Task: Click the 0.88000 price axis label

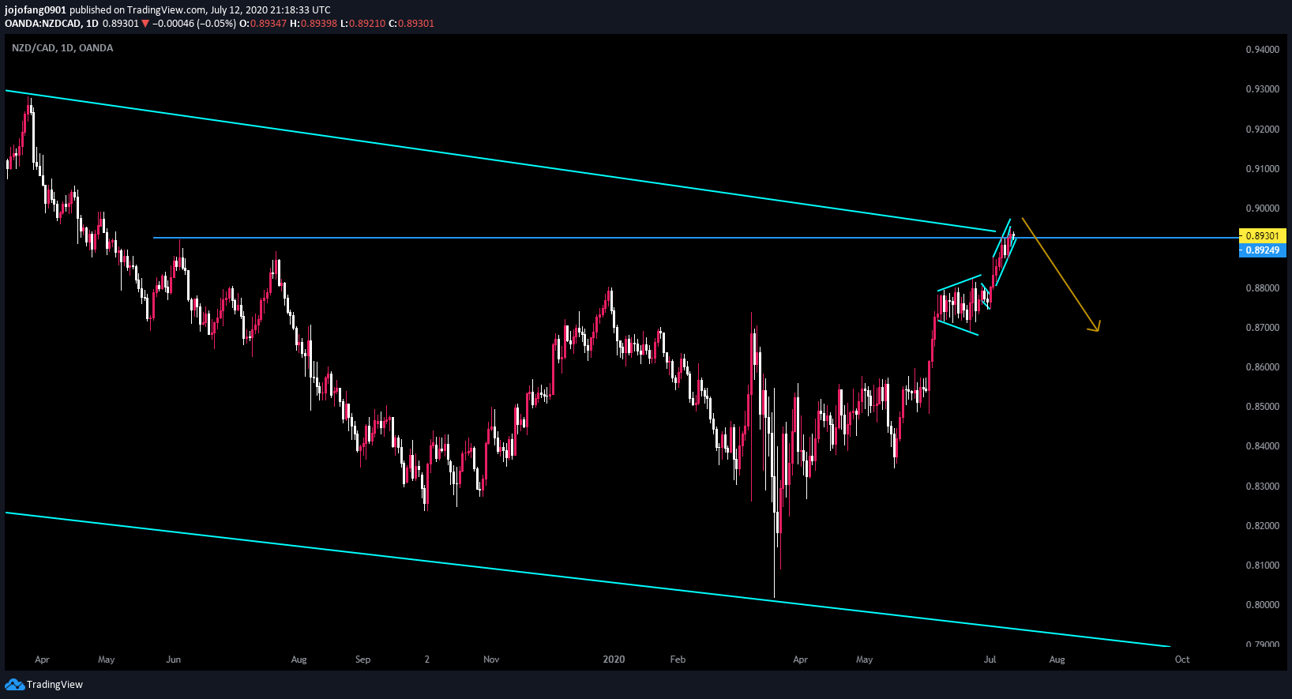Action: click(x=1262, y=288)
